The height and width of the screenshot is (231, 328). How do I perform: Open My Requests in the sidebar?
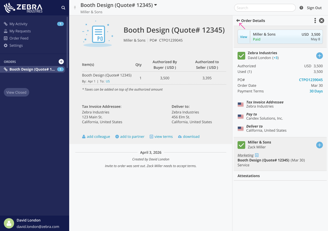click(x=20, y=31)
